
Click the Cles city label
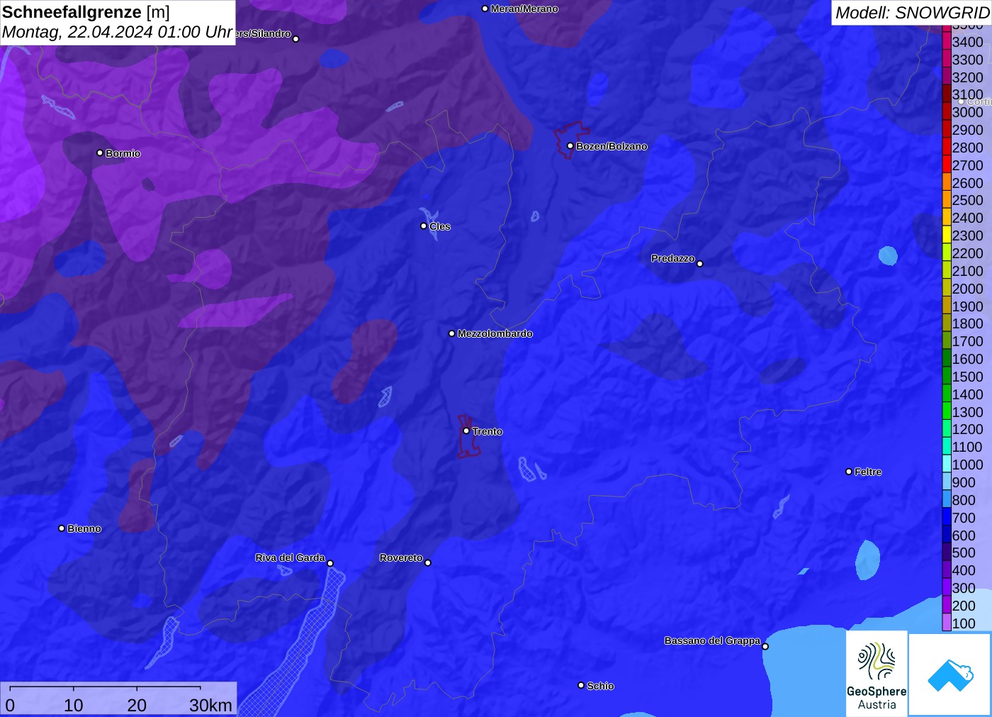click(x=440, y=226)
